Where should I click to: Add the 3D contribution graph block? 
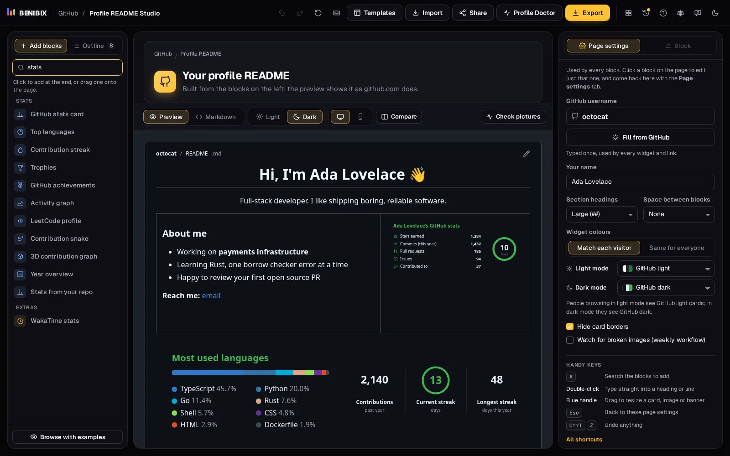point(68,256)
